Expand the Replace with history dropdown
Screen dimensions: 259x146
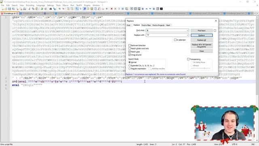click(x=187, y=35)
